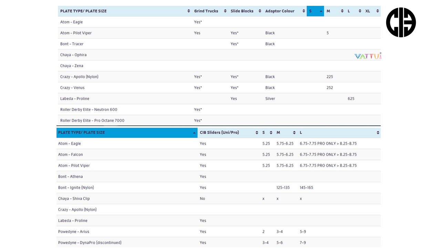
Task: Click the S value 2 for Powedyne – Arius
Action: click(264, 232)
